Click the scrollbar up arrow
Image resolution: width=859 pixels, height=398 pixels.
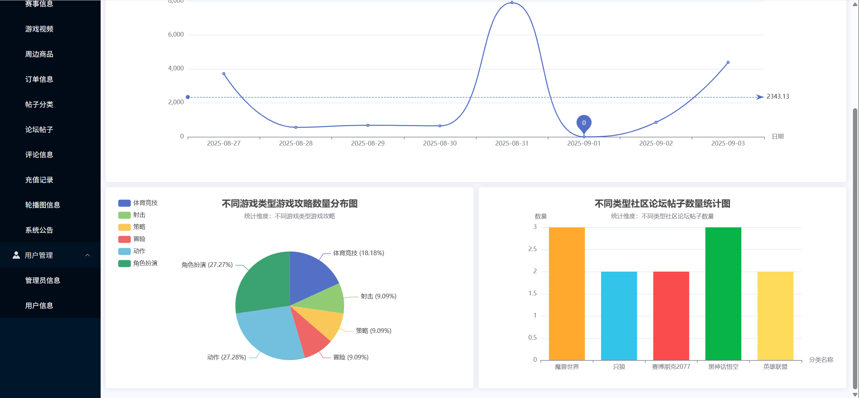(855, 4)
